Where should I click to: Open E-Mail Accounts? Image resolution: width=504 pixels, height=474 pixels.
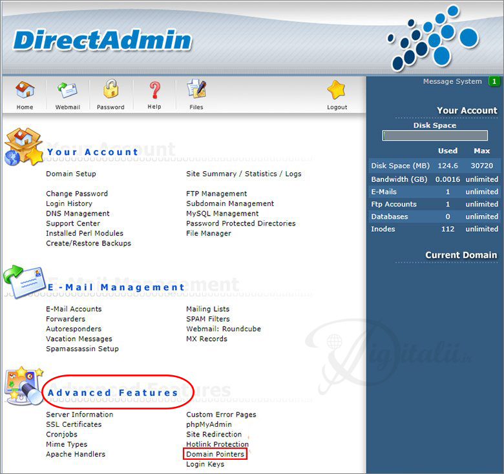(x=74, y=309)
